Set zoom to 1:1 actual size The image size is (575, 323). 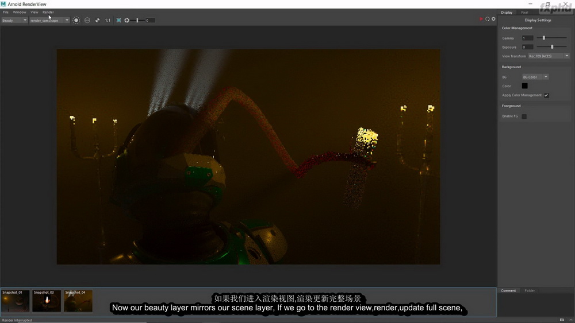[x=108, y=21]
